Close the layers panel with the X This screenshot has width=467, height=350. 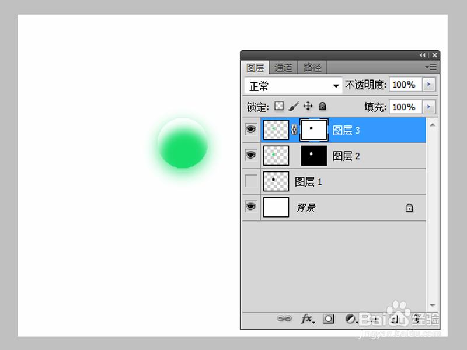tap(434, 55)
